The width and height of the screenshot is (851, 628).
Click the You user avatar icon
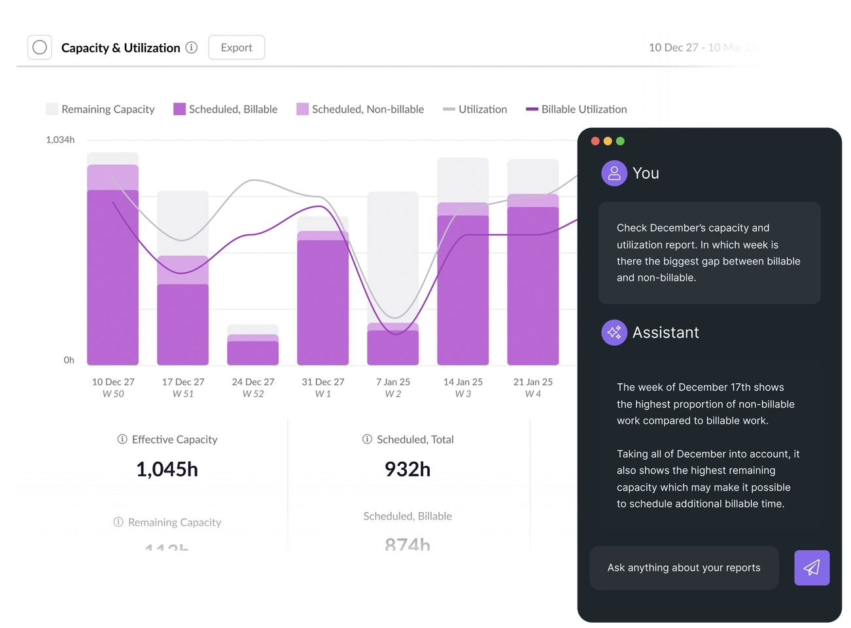614,173
